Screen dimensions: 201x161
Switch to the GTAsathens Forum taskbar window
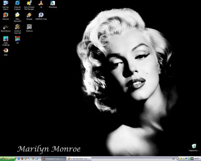coord(54,159)
